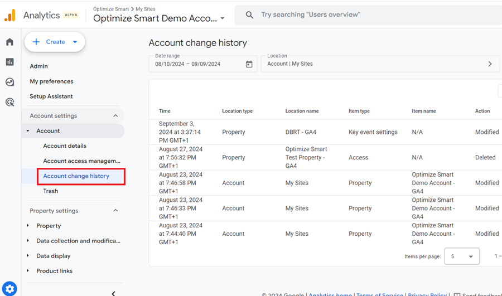Expand the Product links tree item
The image size is (502, 296).
(x=28, y=271)
